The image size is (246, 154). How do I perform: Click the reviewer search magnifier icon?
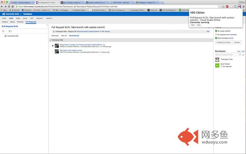(240, 55)
